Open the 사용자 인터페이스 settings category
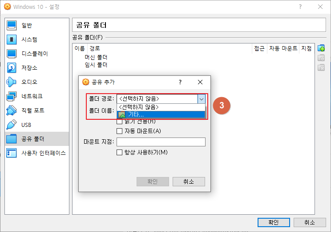Screen dimensions: 331x232 pos(37,153)
